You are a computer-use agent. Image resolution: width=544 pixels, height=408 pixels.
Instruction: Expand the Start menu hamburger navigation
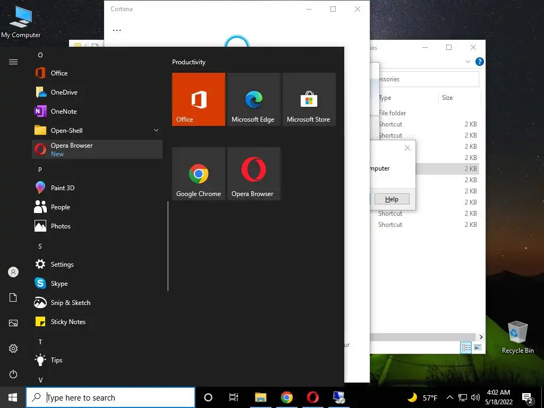coord(13,62)
